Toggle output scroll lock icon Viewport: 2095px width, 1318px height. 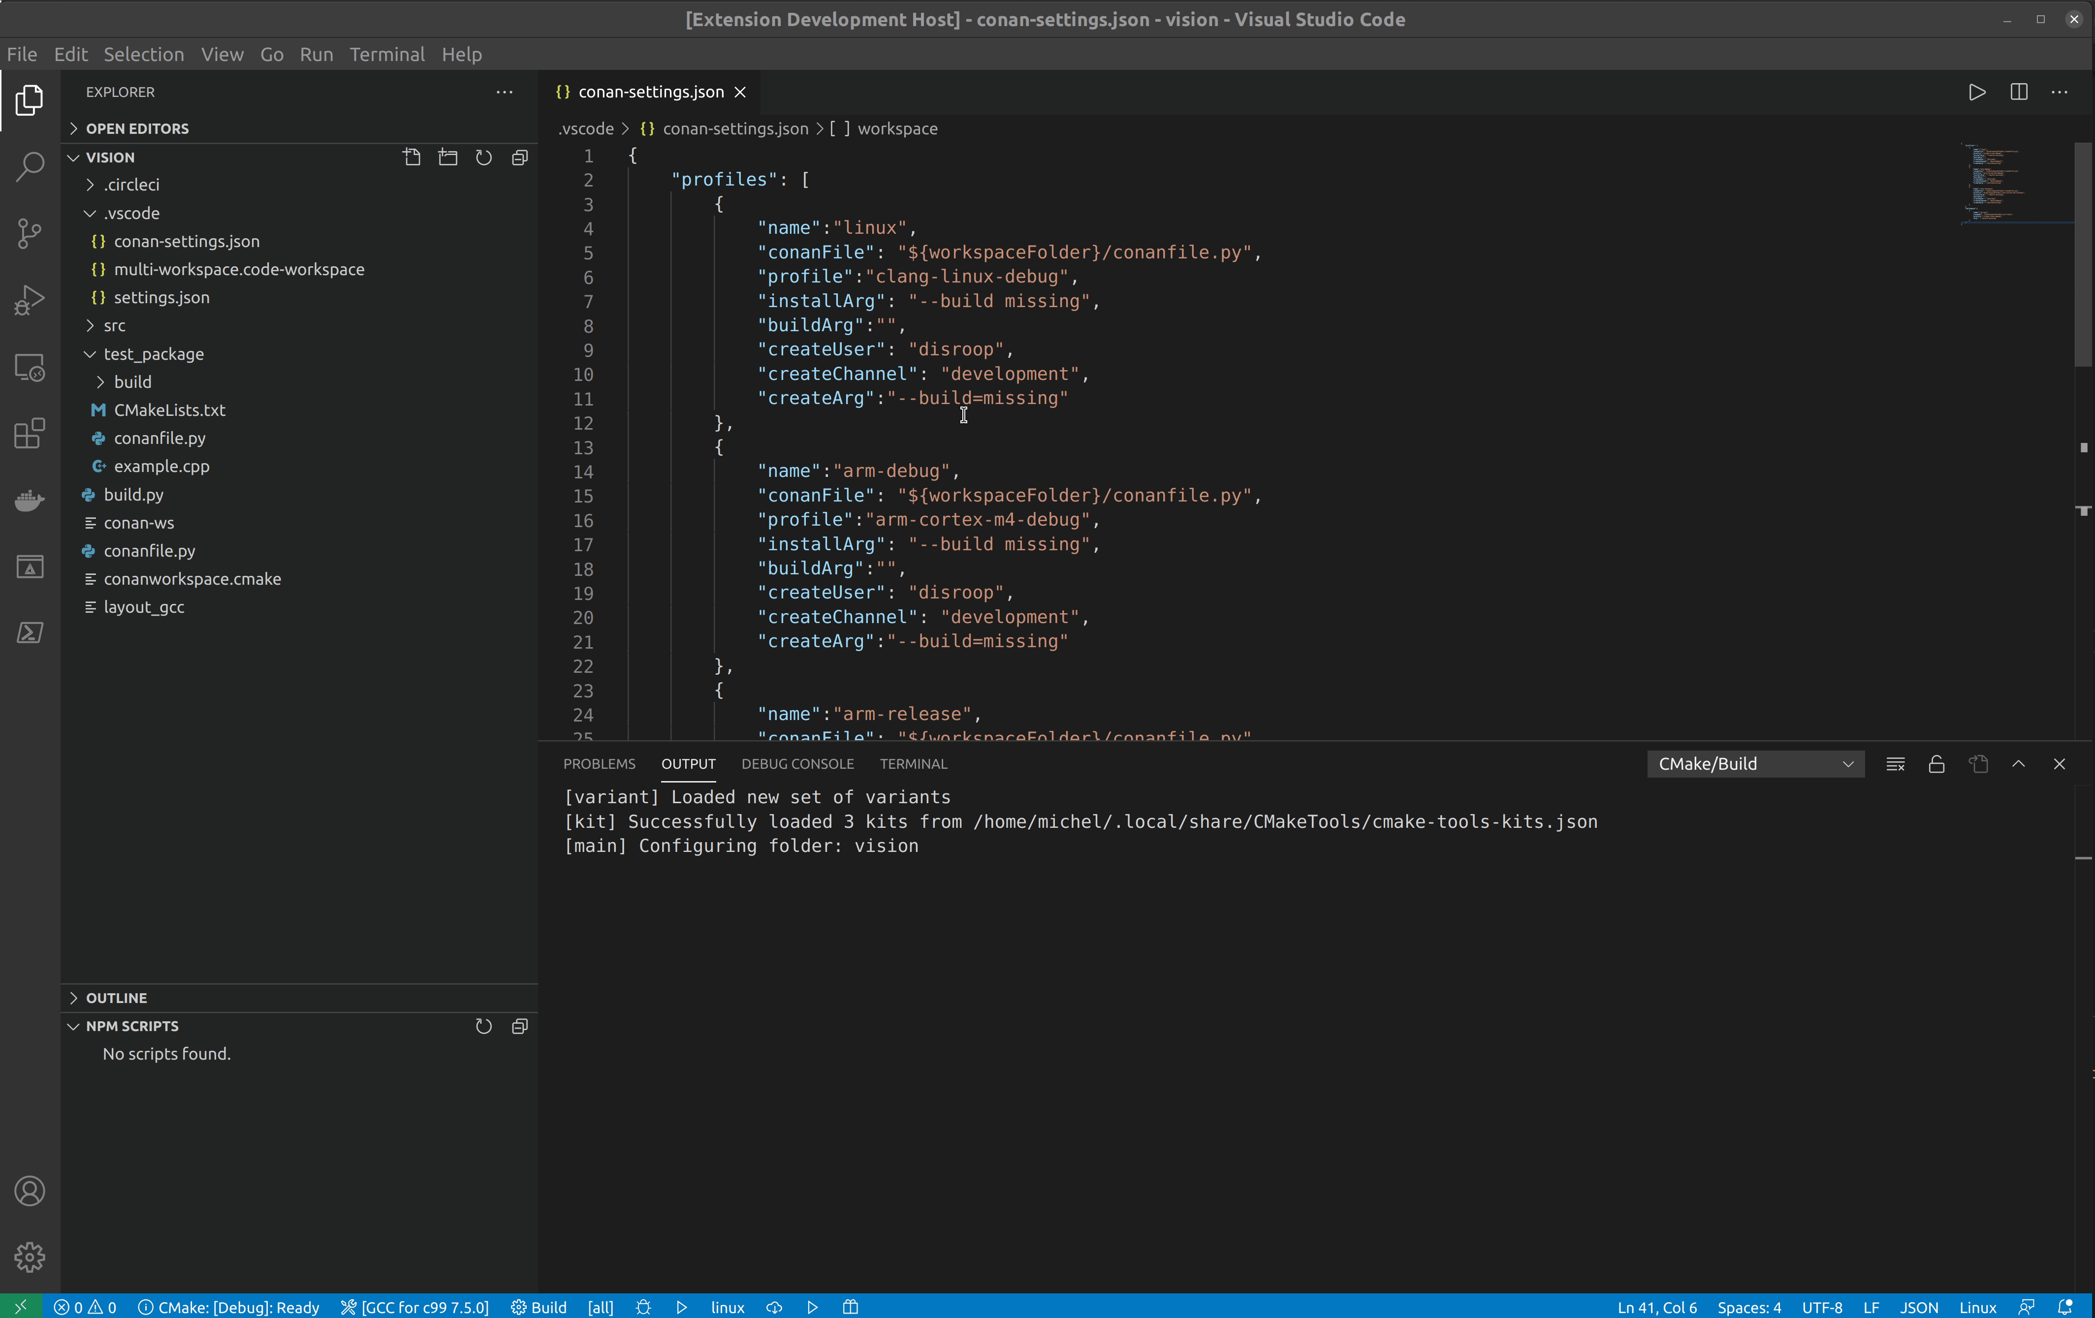click(1936, 764)
